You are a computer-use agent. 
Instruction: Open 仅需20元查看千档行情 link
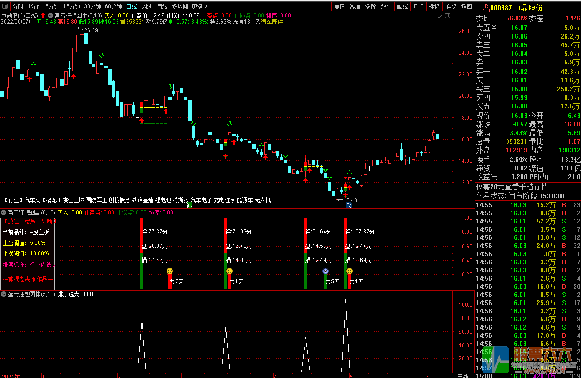[x=512, y=187]
